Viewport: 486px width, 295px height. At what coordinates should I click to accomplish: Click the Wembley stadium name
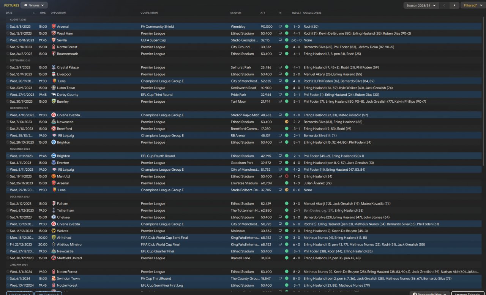(238, 27)
